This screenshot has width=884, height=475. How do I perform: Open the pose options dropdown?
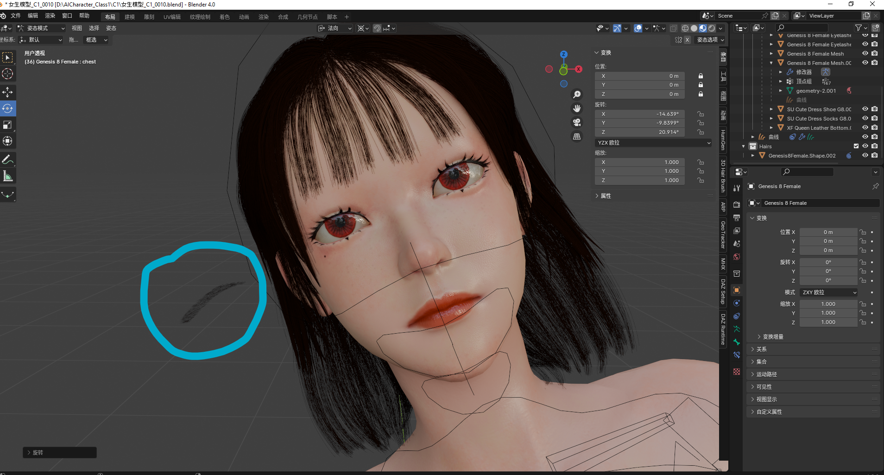coord(710,40)
